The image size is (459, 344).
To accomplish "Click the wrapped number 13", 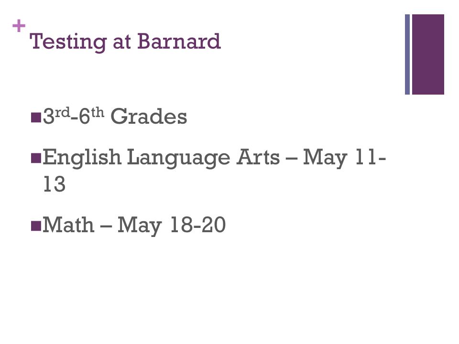I will pos(54,184).
